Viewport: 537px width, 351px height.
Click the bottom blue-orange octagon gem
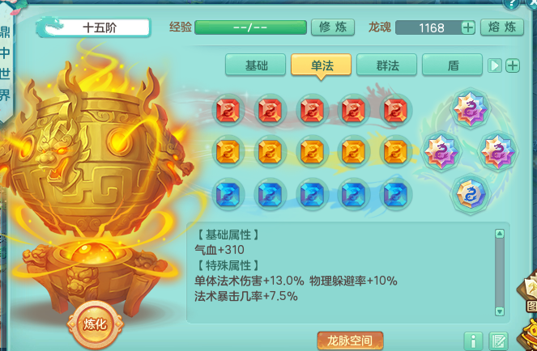coord(470,194)
